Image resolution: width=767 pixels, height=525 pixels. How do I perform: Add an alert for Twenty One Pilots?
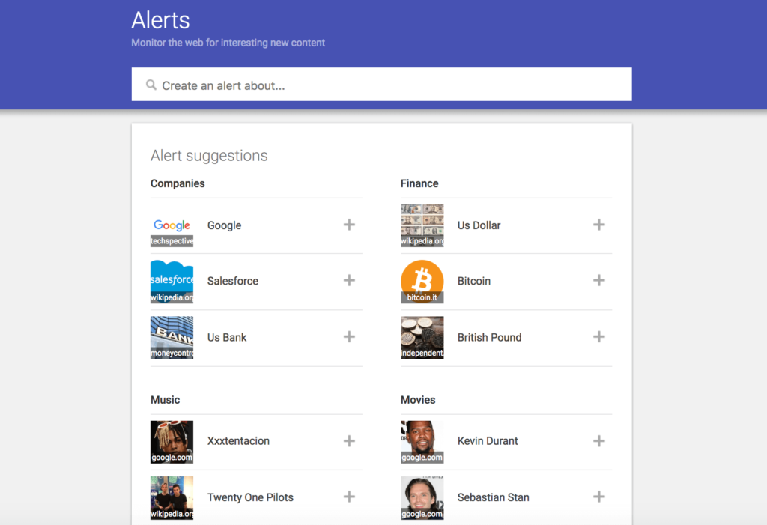pos(349,497)
